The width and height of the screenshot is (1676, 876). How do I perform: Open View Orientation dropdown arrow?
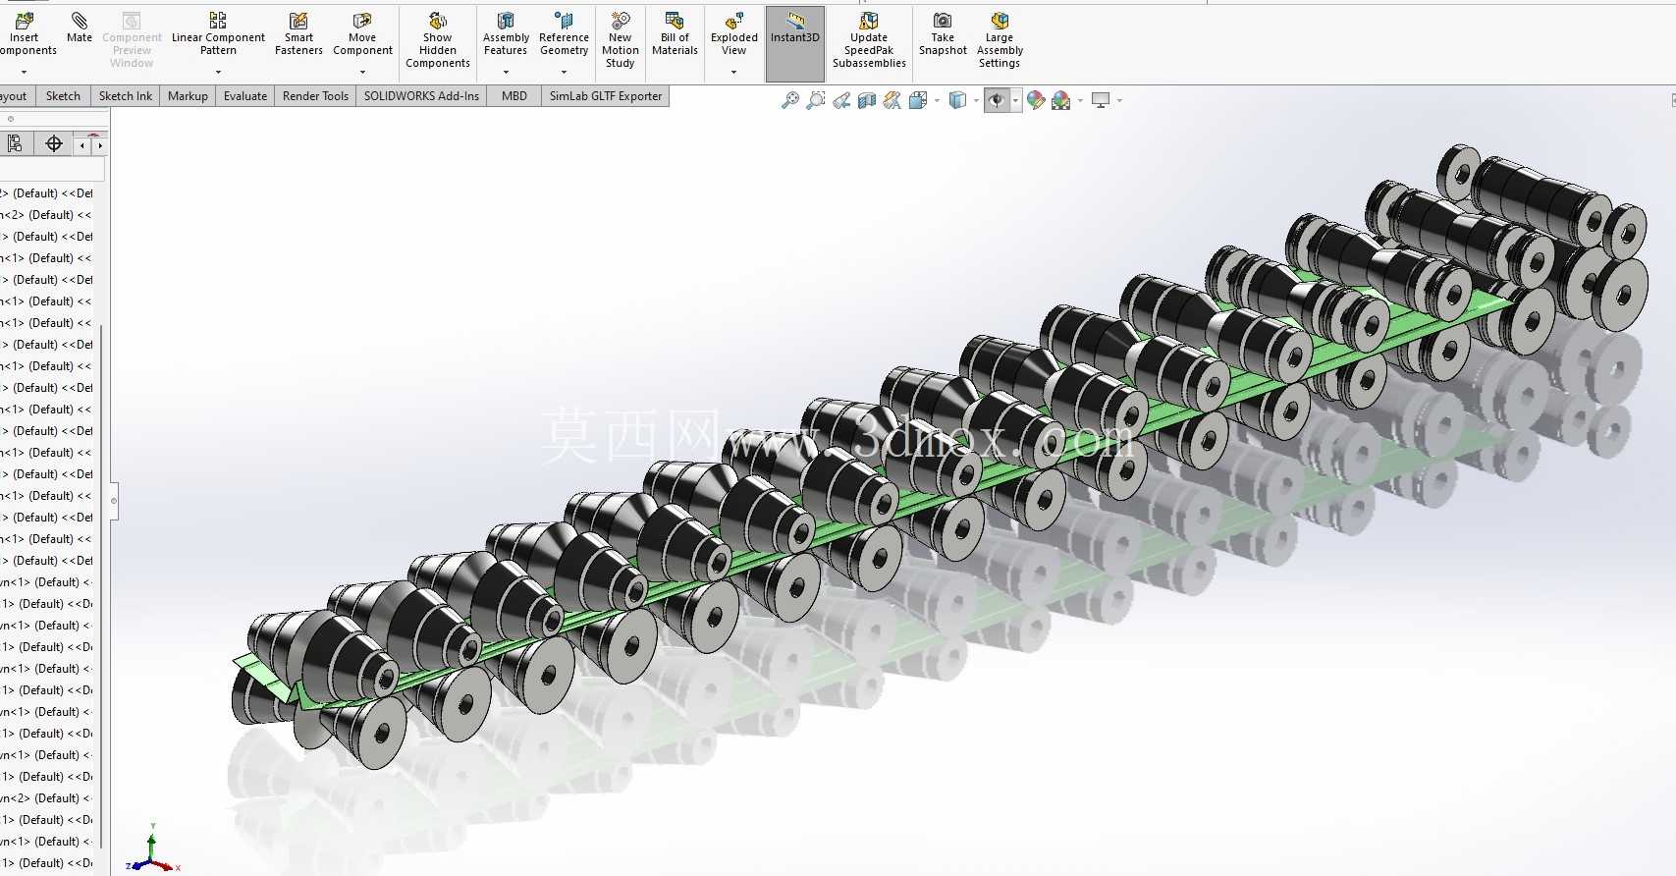coord(937,100)
